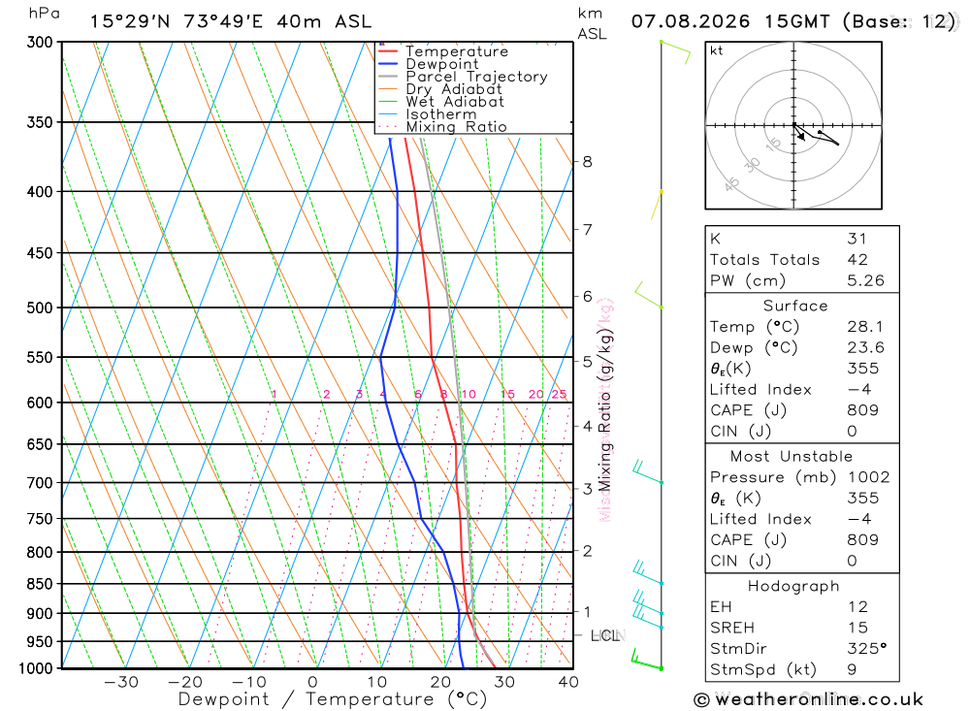Click the green wind barb at 500 hPa
The height and width of the screenshot is (711, 970).
click(x=648, y=295)
